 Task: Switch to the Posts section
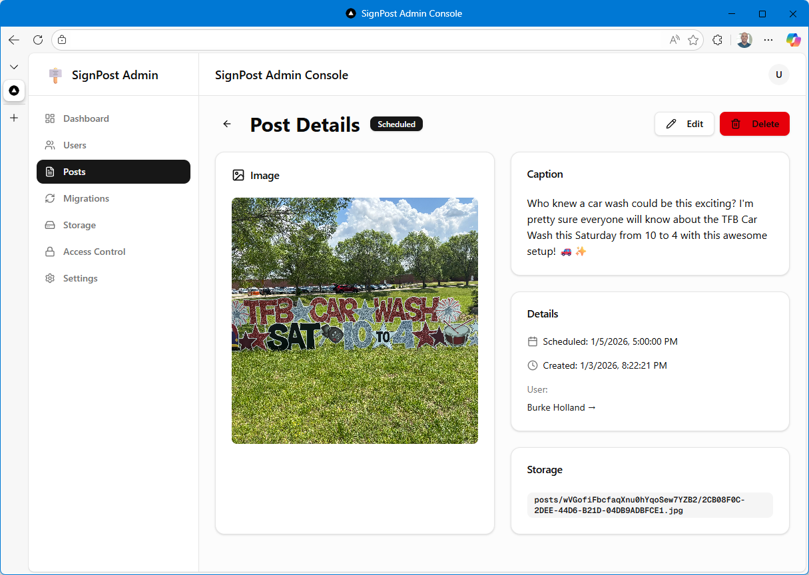[75, 172]
